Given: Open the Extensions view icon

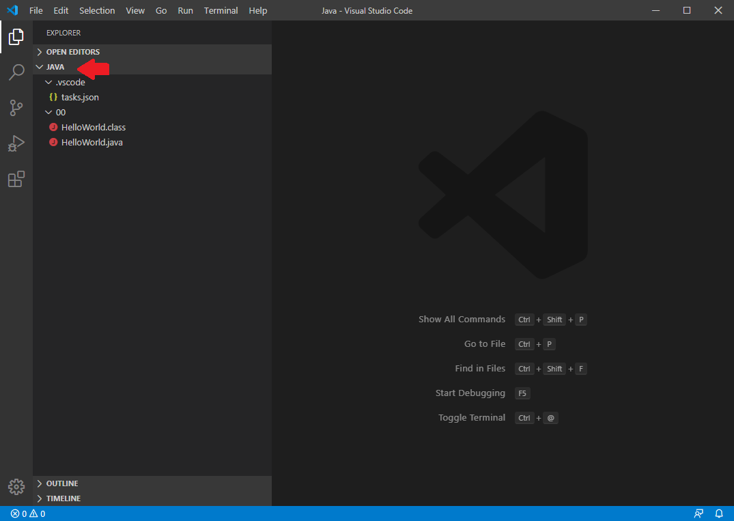Looking at the screenshot, I should point(16,179).
